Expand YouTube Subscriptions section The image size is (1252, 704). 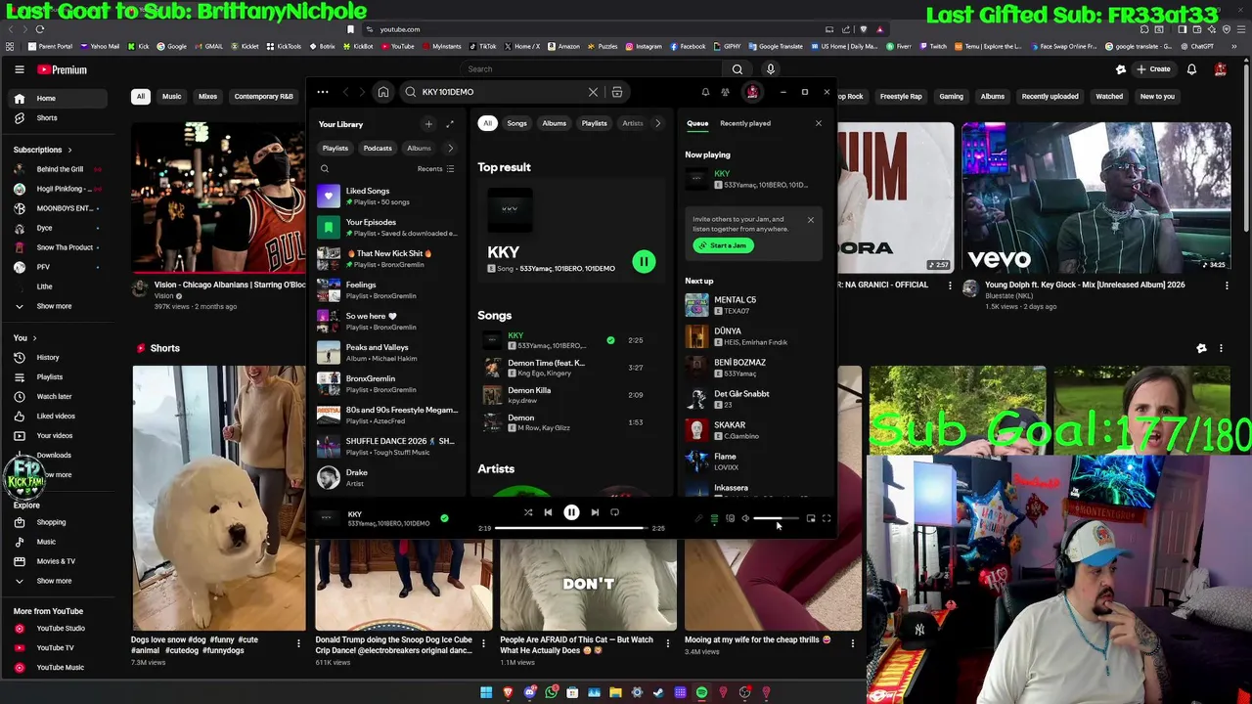click(43, 150)
